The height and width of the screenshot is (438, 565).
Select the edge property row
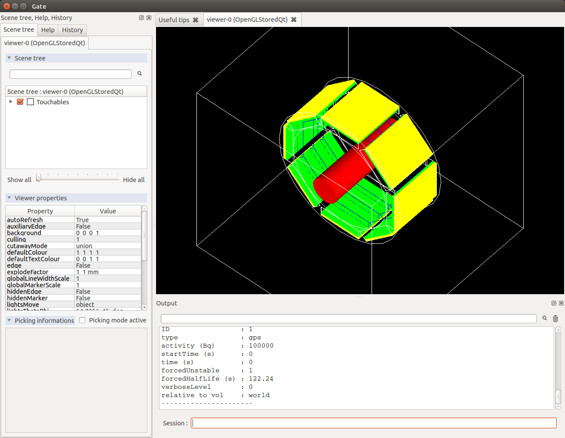pyautogui.click(x=73, y=265)
